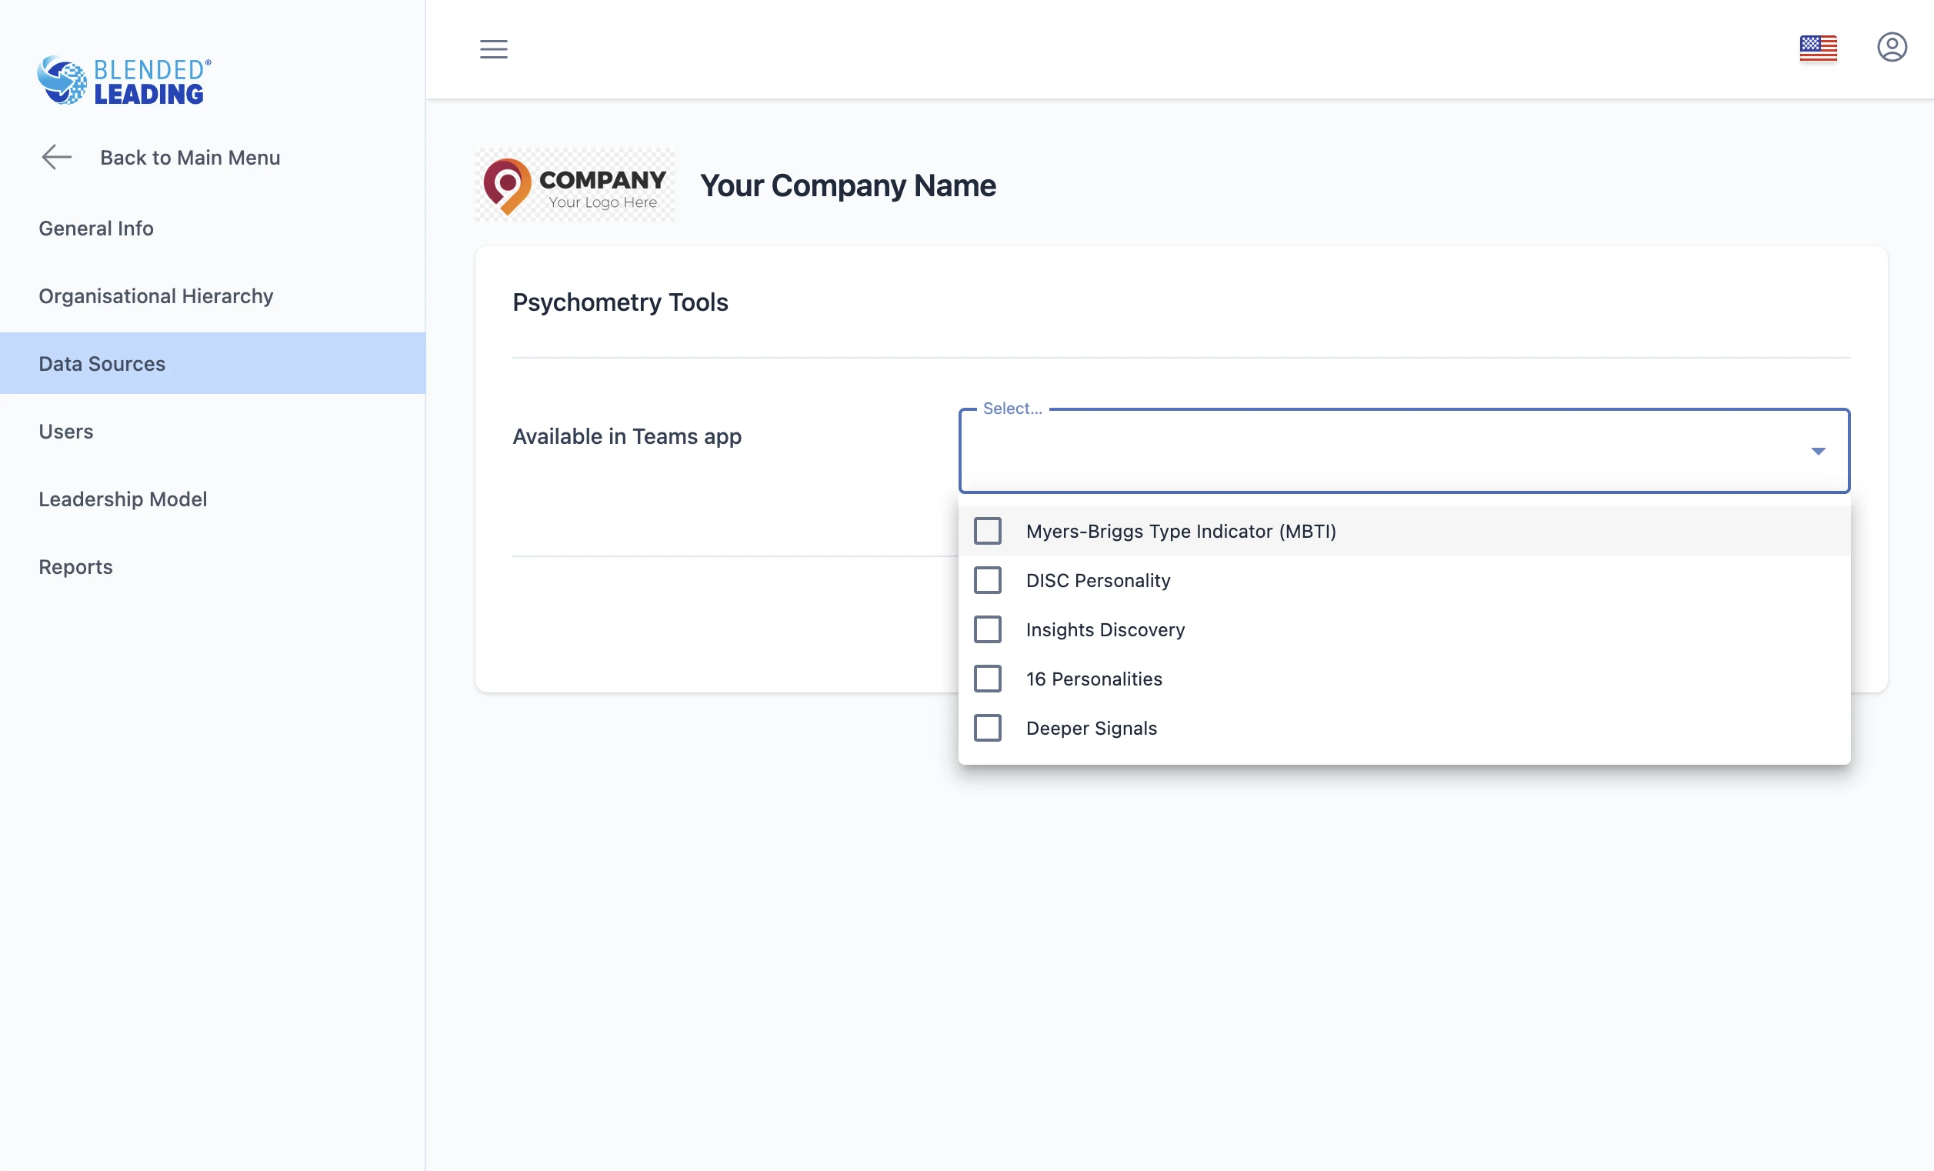Collapse the Select dropdown arrow
This screenshot has height=1171, width=1934.
point(1818,452)
